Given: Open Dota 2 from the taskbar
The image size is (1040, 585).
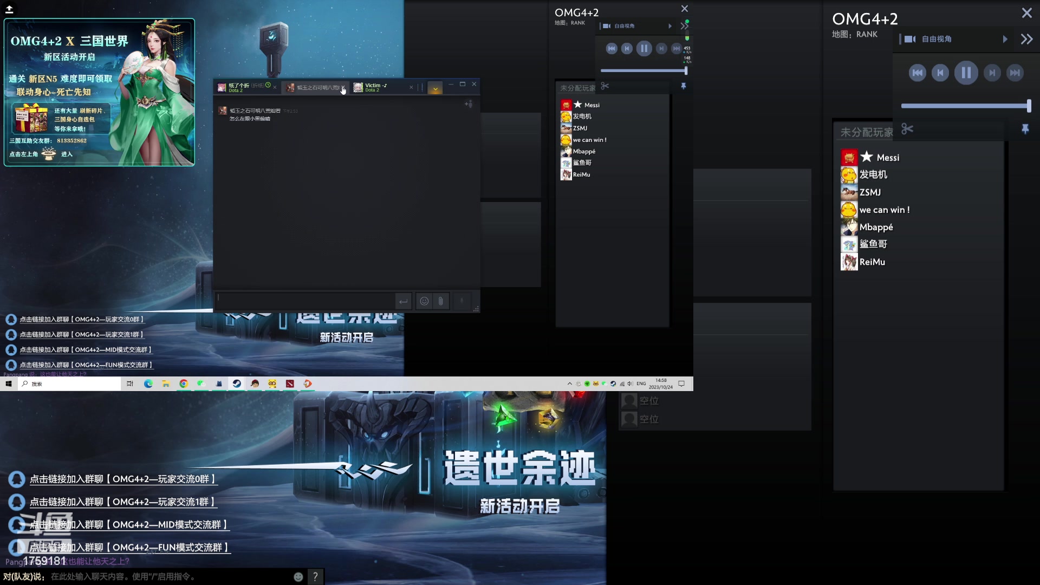Looking at the screenshot, I should pos(290,383).
